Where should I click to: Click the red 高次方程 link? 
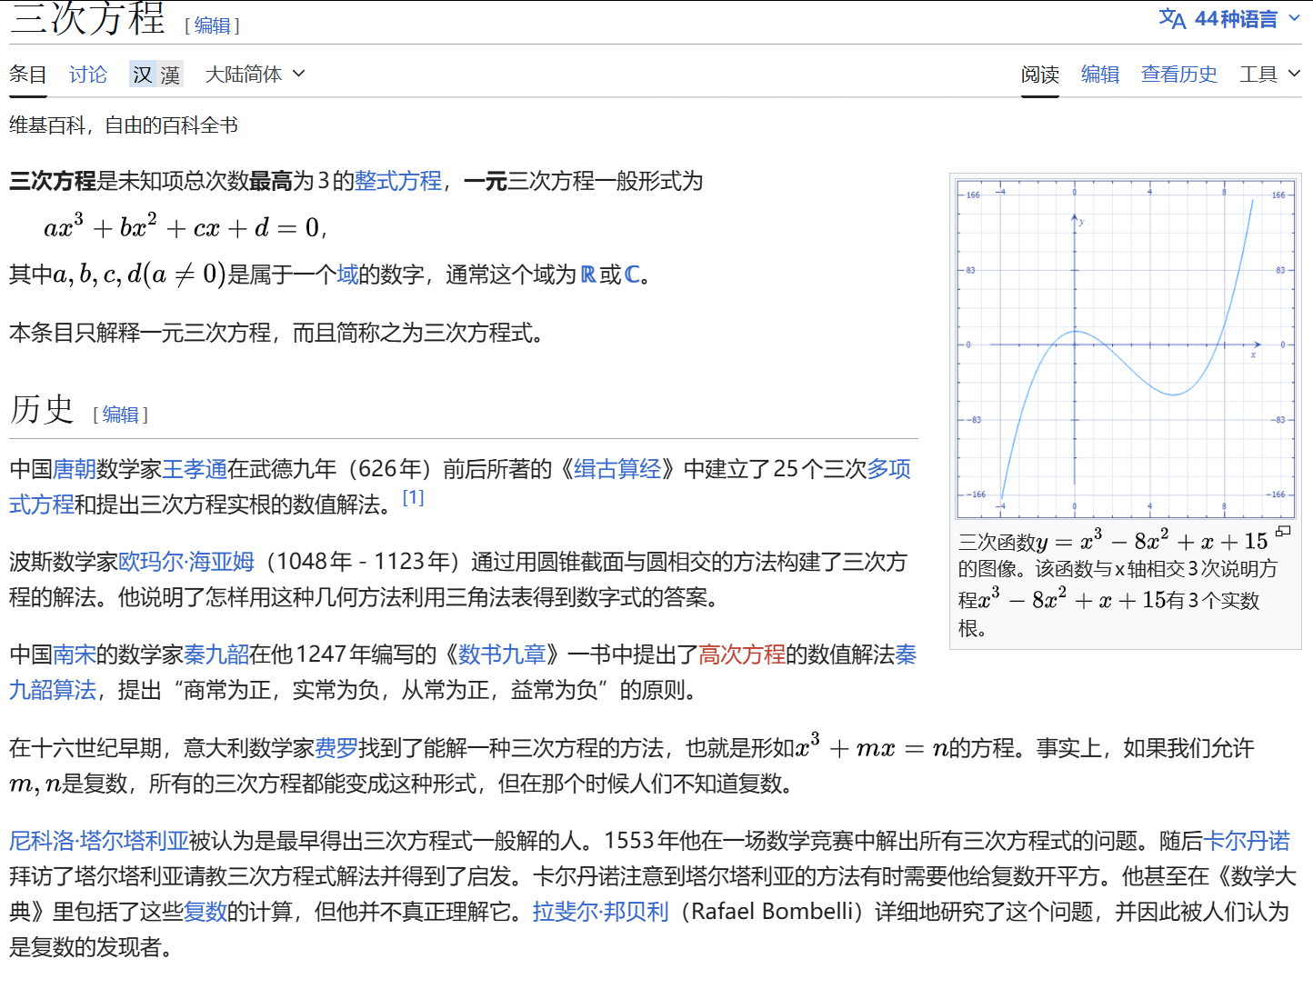(x=742, y=654)
